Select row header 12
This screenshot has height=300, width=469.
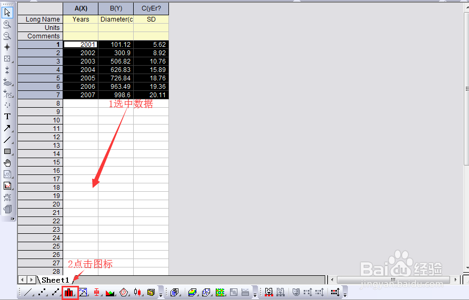pyautogui.click(x=41, y=137)
